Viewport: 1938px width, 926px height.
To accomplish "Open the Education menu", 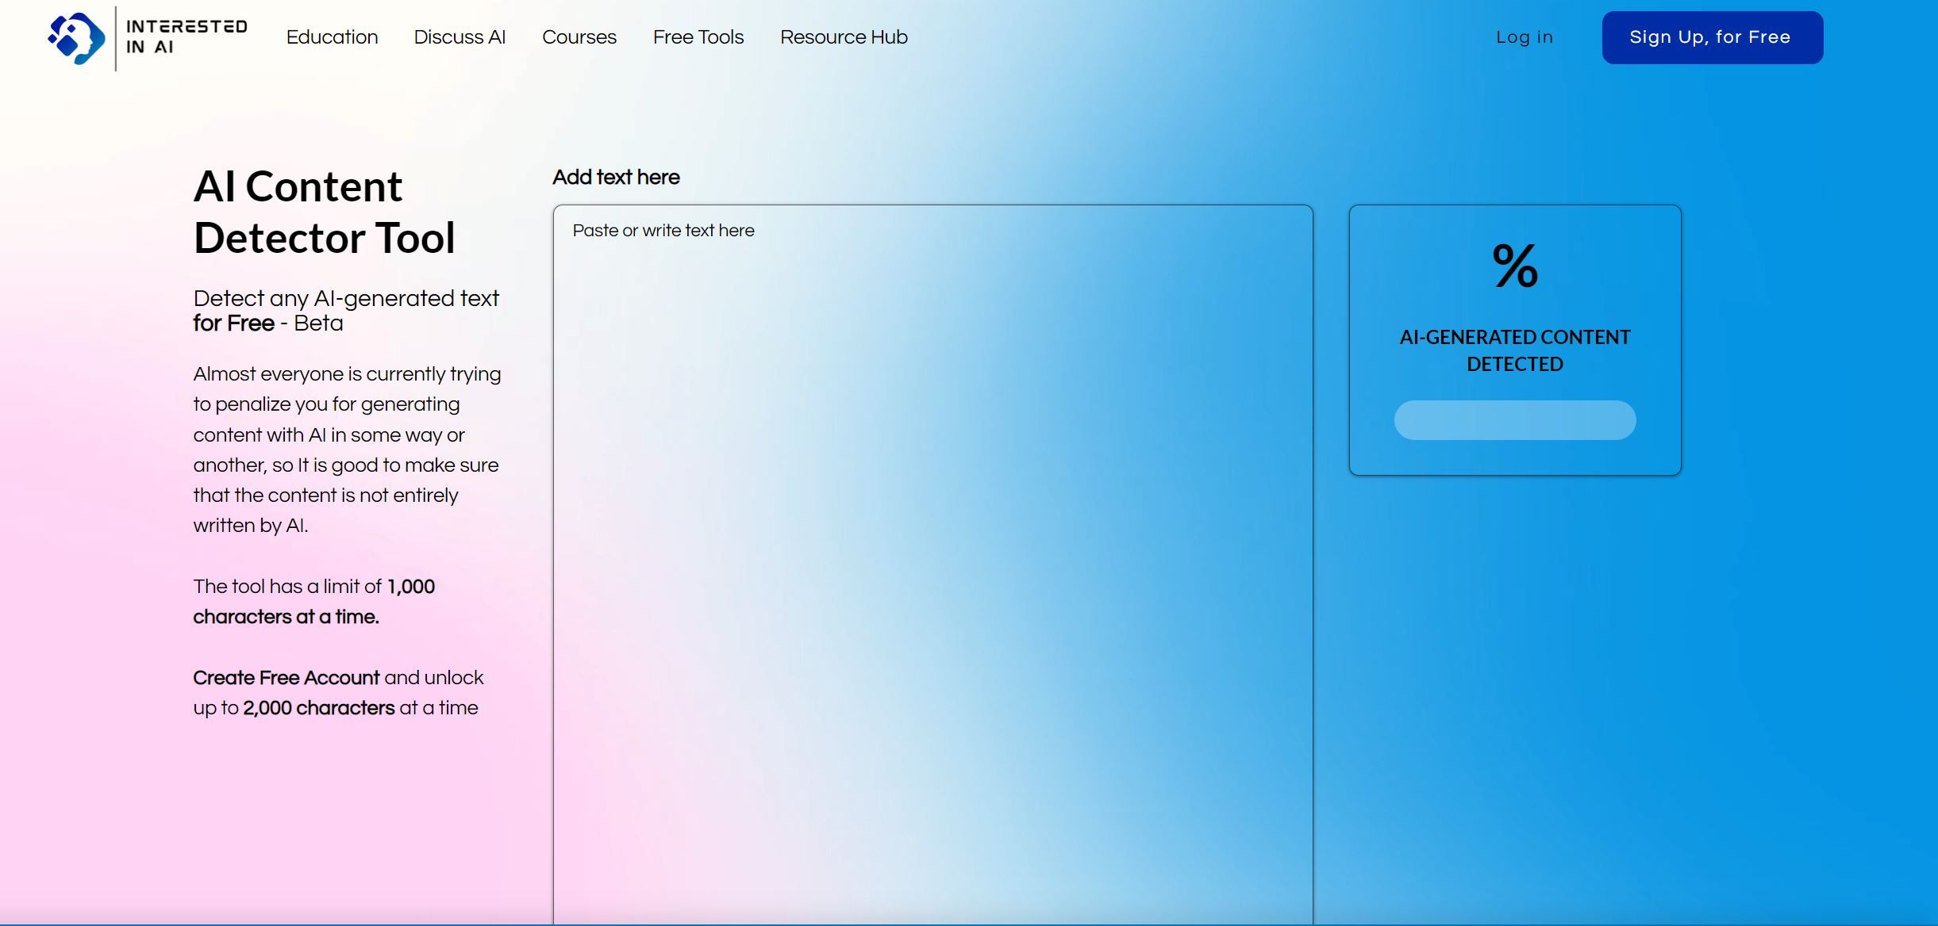I will click(x=332, y=37).
